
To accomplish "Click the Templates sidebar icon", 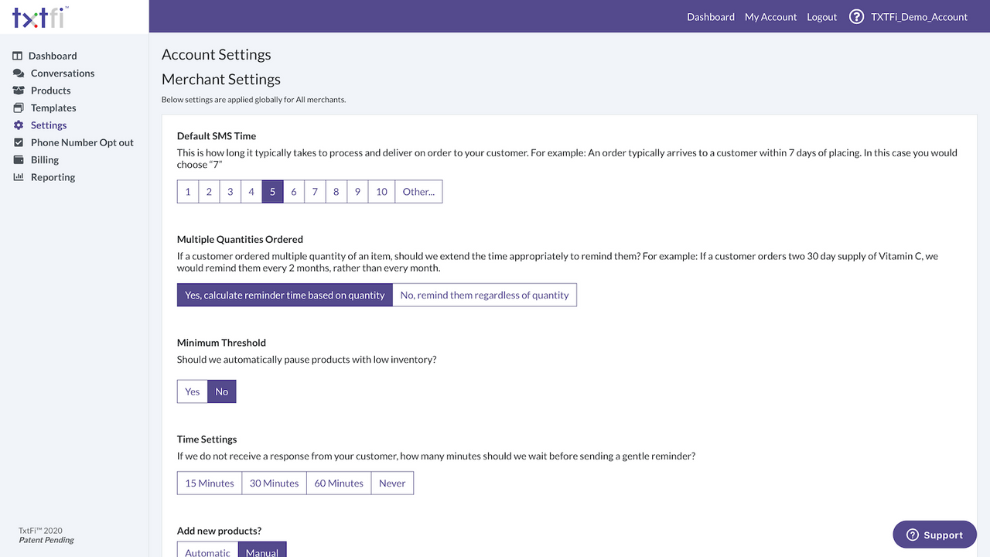I will point(17,108).
